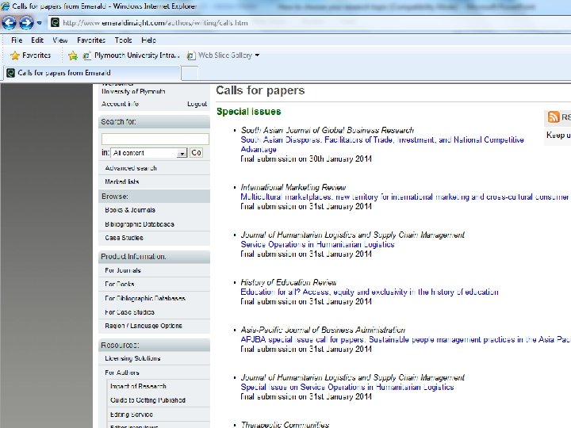The width and height of the screenshot is (571, 428).
Task: Browse Case Studies
Action: [x=125, y=238]
